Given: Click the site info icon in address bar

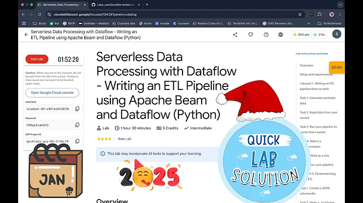Looking at the screenshot, I should [x=49, y=14].
